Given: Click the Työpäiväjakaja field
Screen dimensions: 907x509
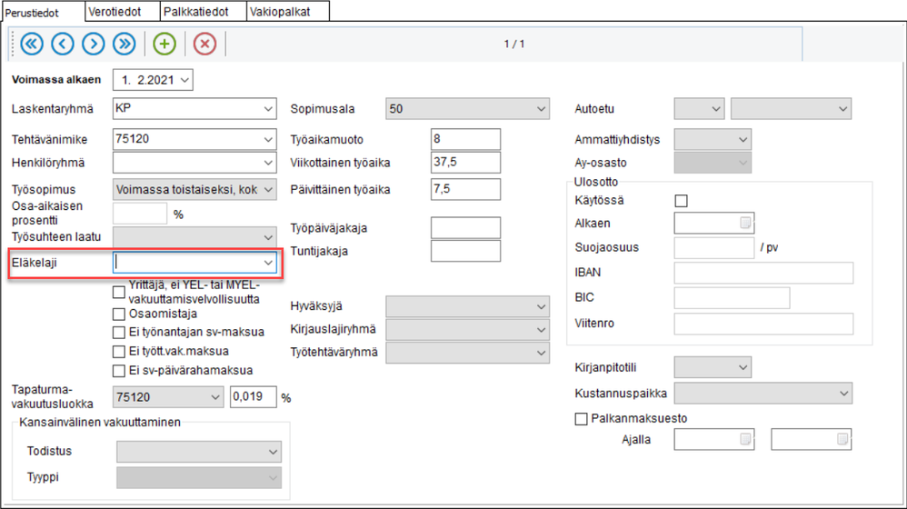Looking at the screenshot, I should [x=465, y=228].
